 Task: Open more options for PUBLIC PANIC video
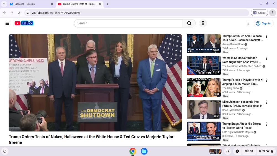(x=266, y=102)
